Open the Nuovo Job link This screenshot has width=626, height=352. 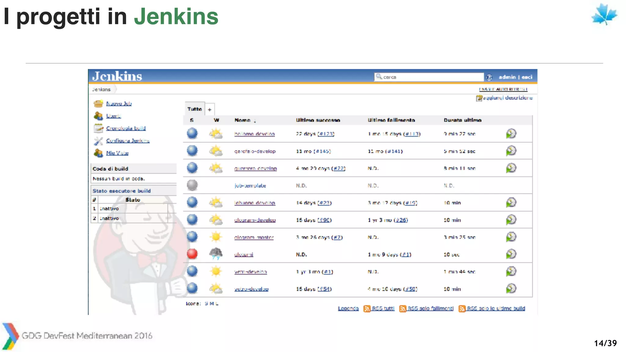click(x=119, y=104)
